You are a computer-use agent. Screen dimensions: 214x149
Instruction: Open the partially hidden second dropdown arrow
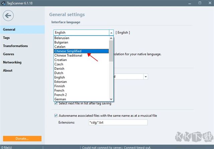click(x=146, y=77)
